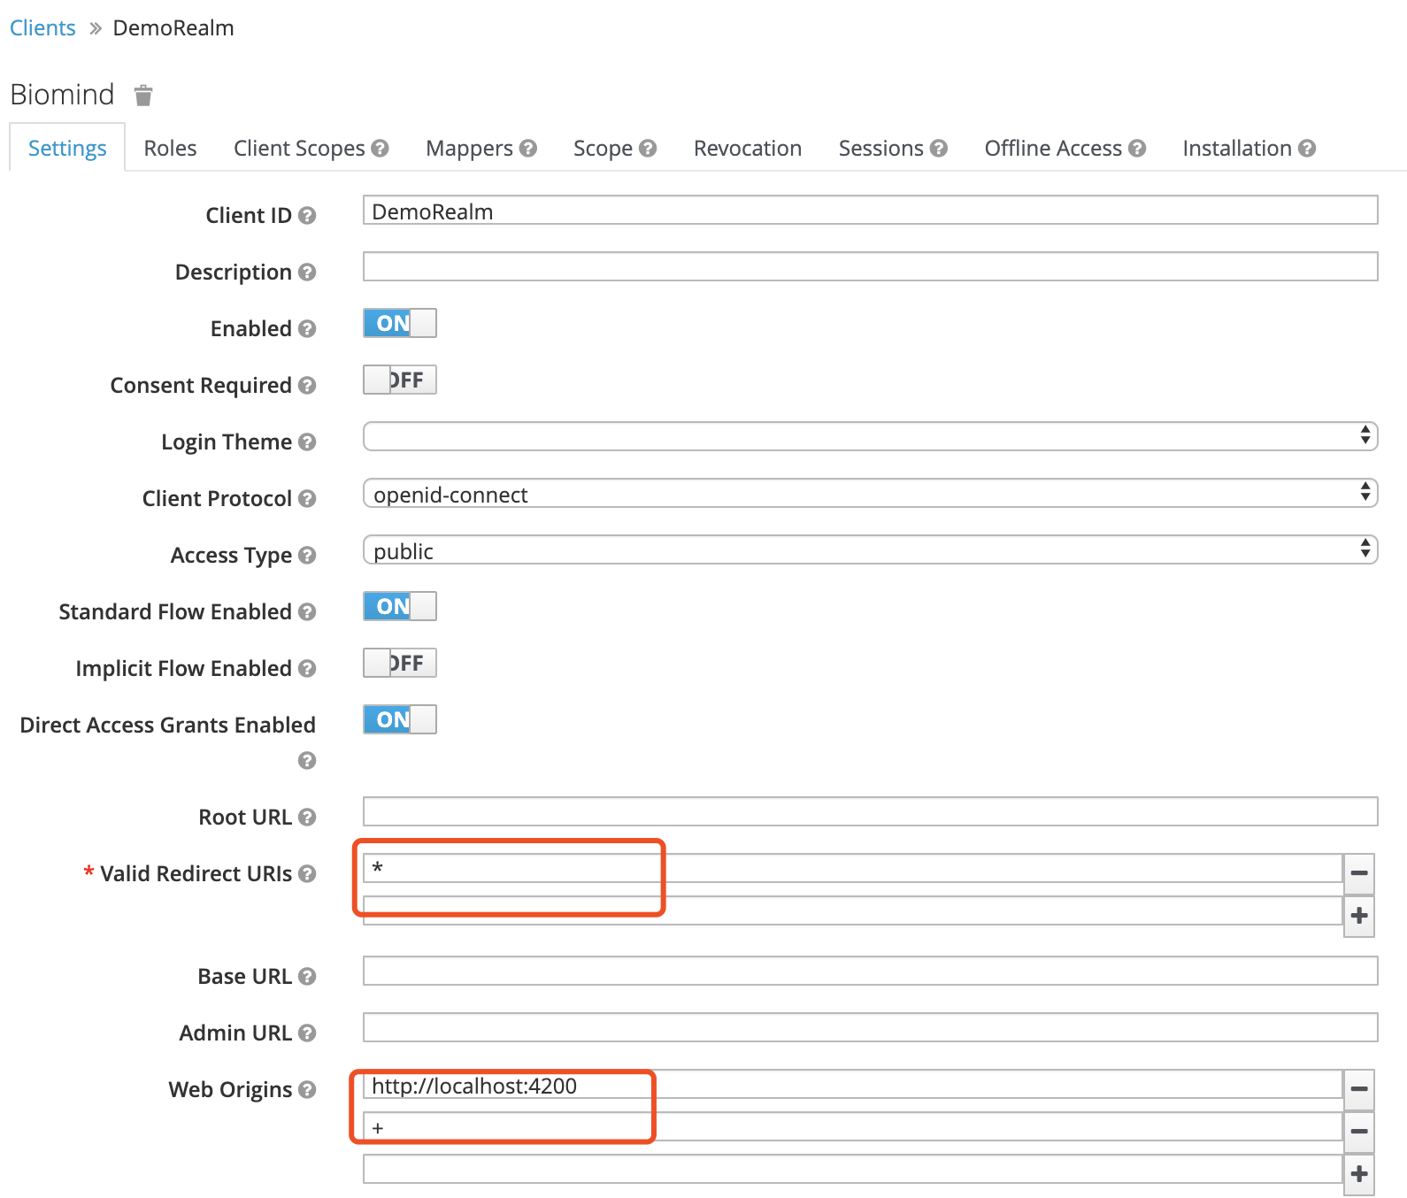Expand the Access Type dropdown

coord(870,550)
